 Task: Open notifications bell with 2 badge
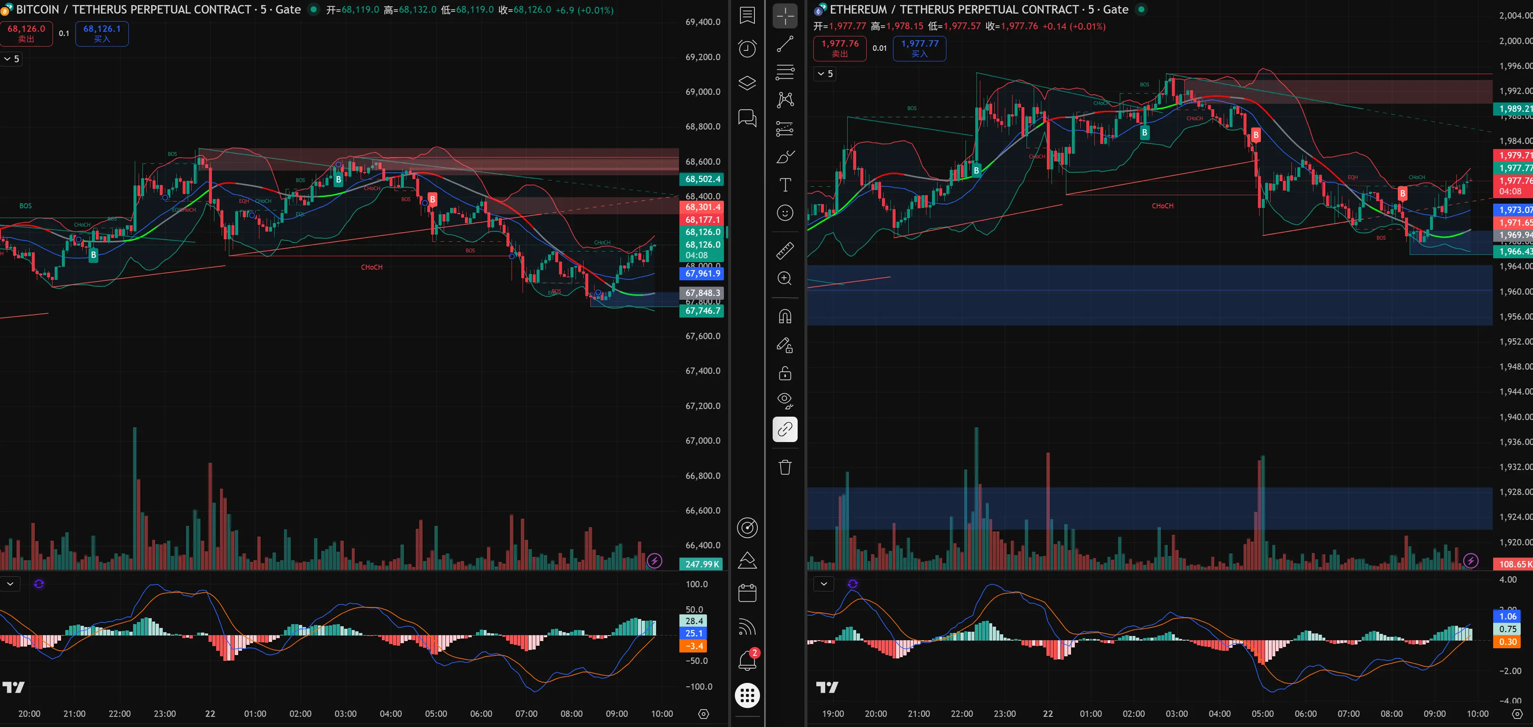tap(747, 661)
